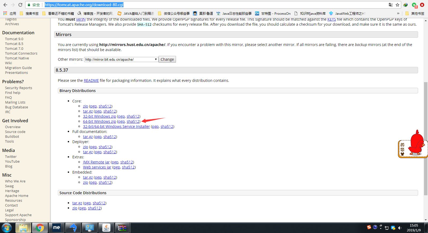The height and width of the screenshot is (233, 428).
Task: Download the Source Code zip
Action: (75, 208)
